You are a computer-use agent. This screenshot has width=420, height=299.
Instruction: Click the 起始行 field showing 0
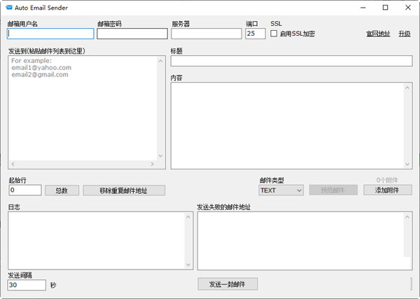tap(25, 190)
